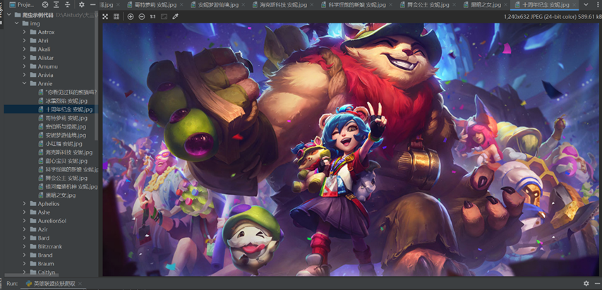Screen dimensions: 602x290
Task: Click the Collapse All icon in Project panel
Action: pos(68,5)
